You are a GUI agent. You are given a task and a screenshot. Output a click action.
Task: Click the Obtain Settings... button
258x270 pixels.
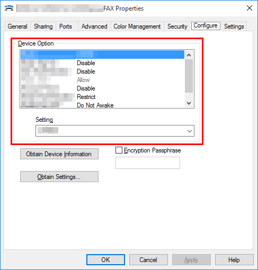59,177
